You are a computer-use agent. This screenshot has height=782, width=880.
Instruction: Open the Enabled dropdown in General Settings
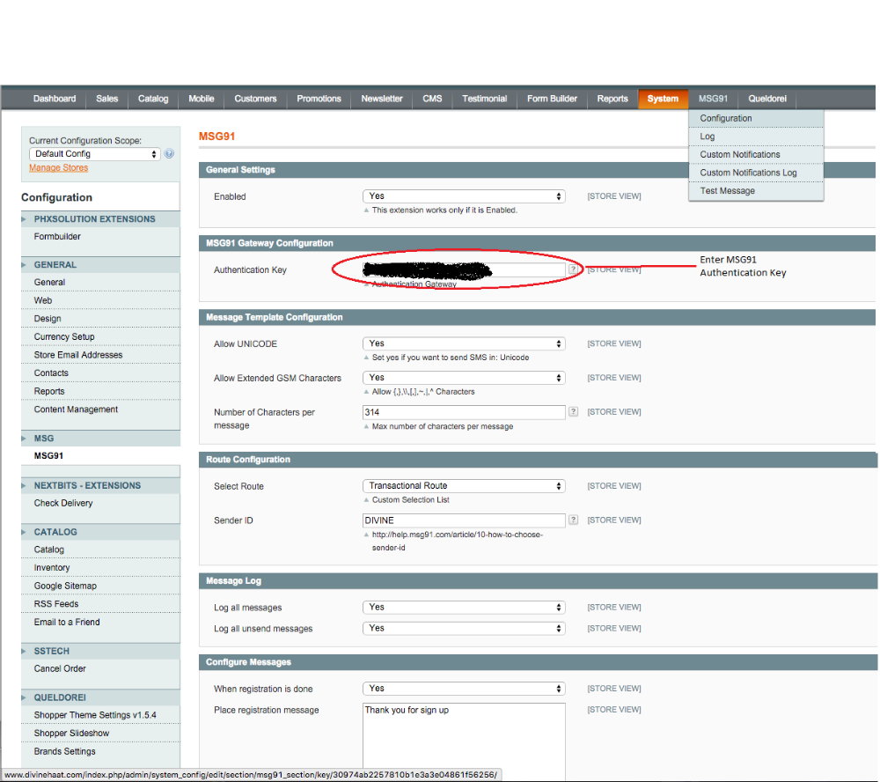[464, 196]
